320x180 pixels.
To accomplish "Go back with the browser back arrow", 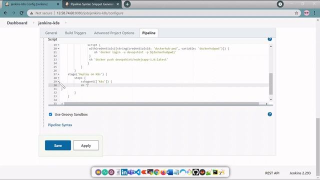I will coord(5,13).
